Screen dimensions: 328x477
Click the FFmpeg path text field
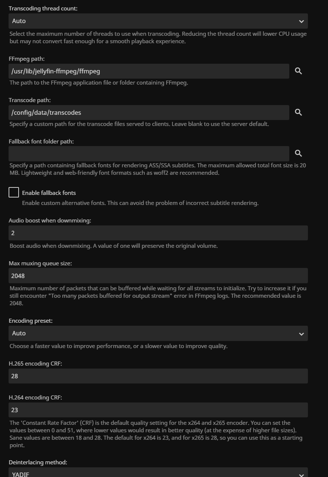[x=149, y=71]
